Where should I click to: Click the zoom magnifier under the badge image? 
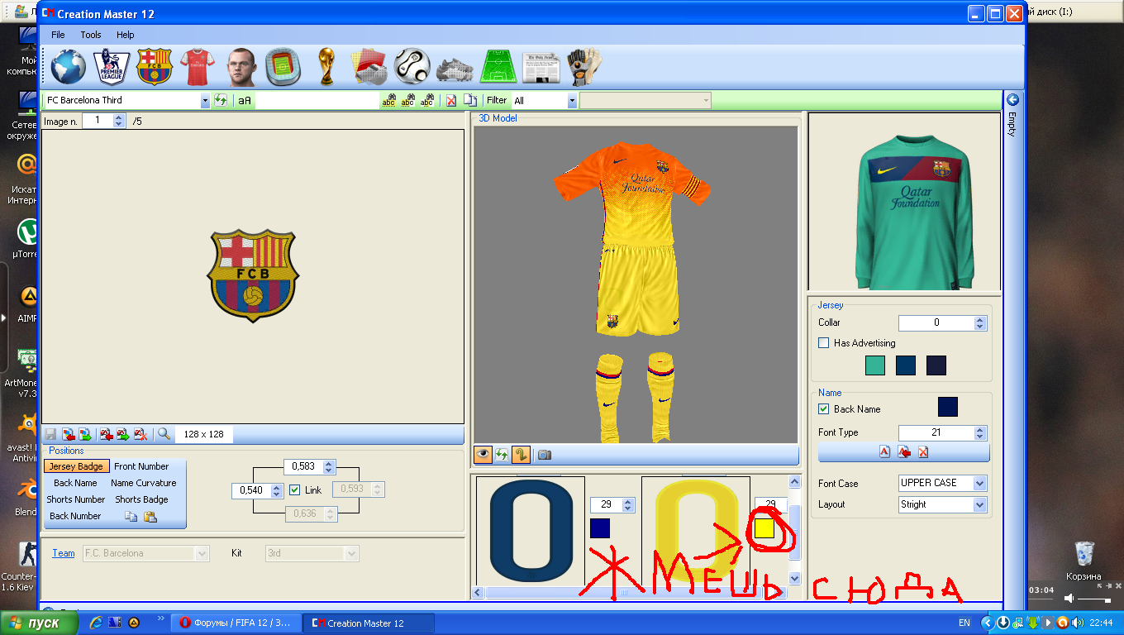[164, 433]
